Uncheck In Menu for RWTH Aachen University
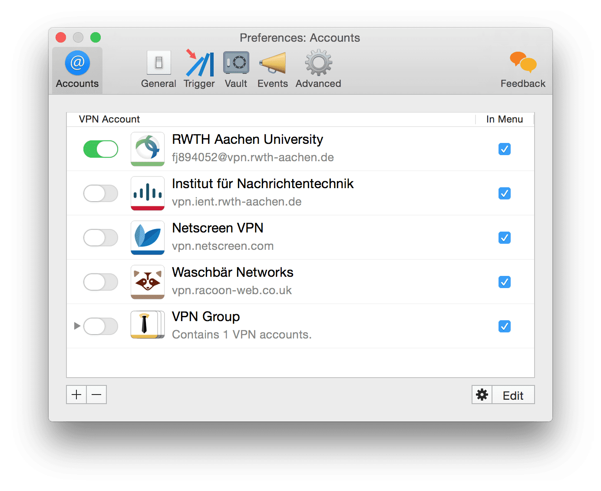This screenshot has width=601, height=491. pos(505,149)
